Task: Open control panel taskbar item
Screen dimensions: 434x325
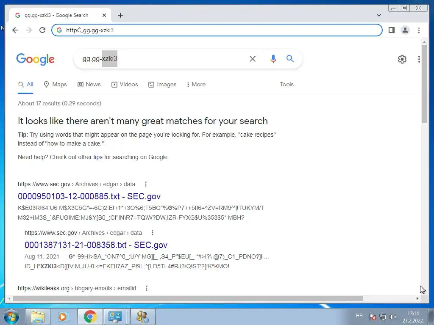Action: coord(115,317)
